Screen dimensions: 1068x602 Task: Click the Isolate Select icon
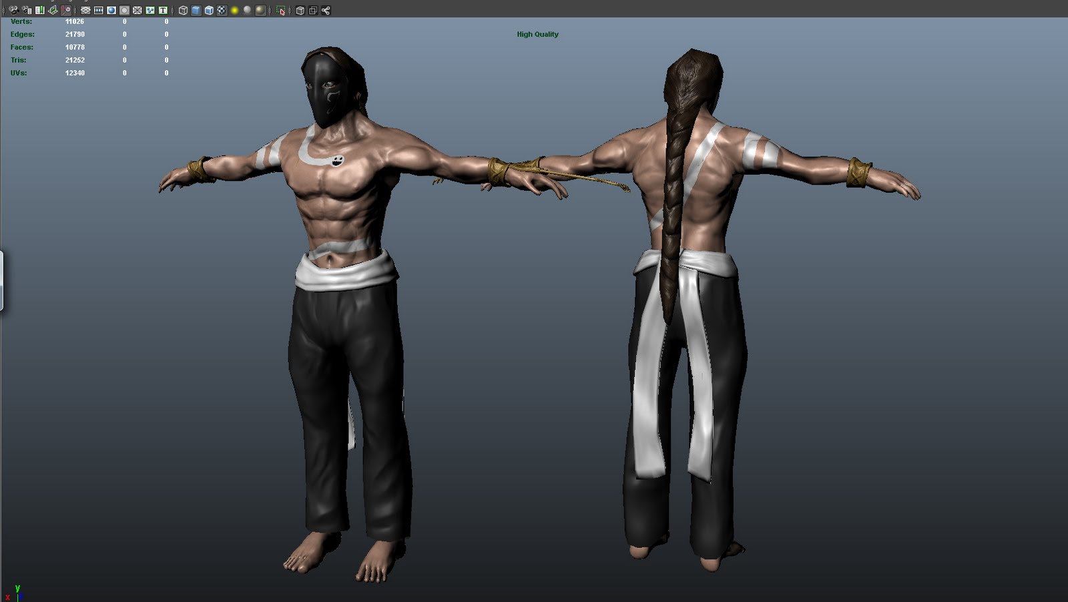point(281,10)
